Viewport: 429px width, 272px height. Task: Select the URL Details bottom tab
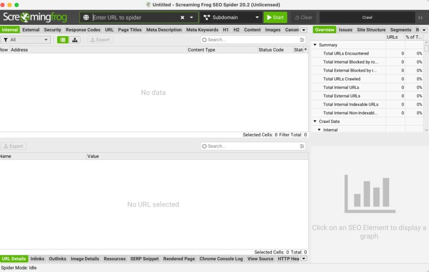14,259
